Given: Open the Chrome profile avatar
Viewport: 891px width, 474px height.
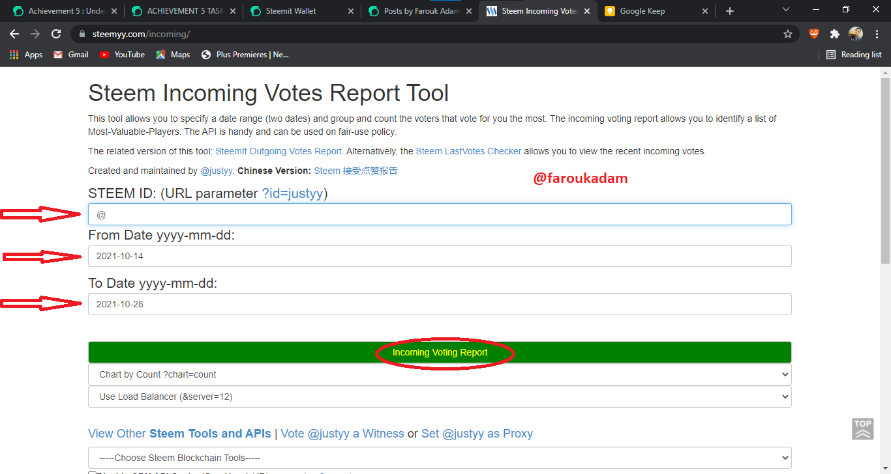Looking at the screenshot, I should coord(855,34).
